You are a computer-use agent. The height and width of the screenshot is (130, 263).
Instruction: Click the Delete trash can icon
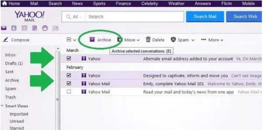[x=148, y=39]
